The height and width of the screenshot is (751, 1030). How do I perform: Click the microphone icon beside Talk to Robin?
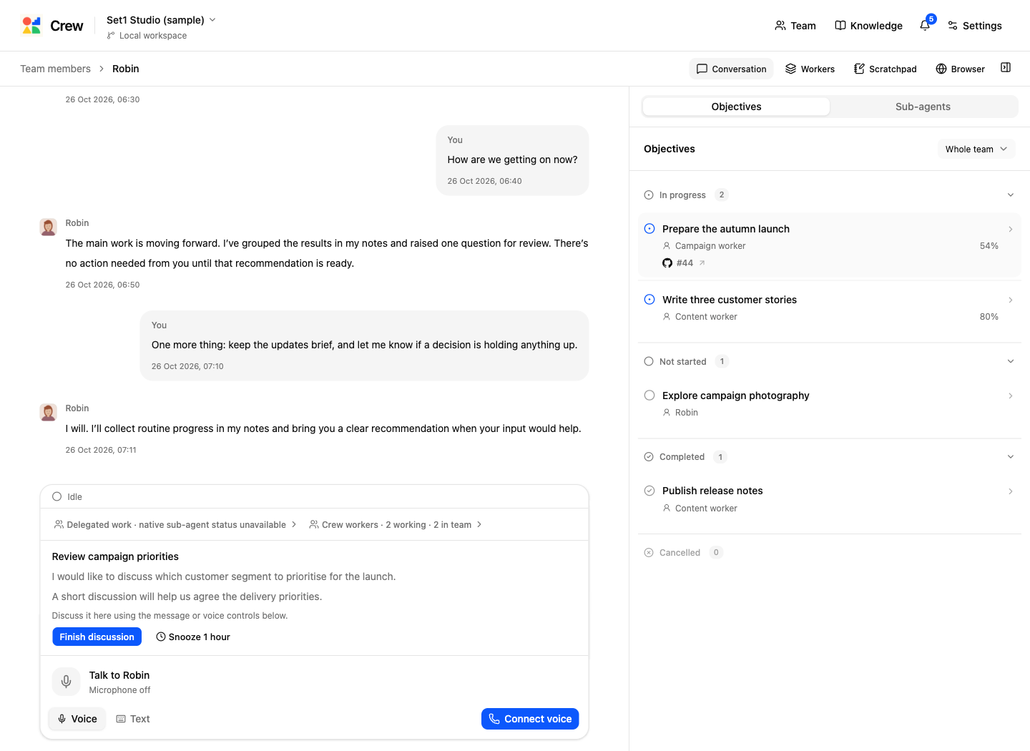(66, 682)
